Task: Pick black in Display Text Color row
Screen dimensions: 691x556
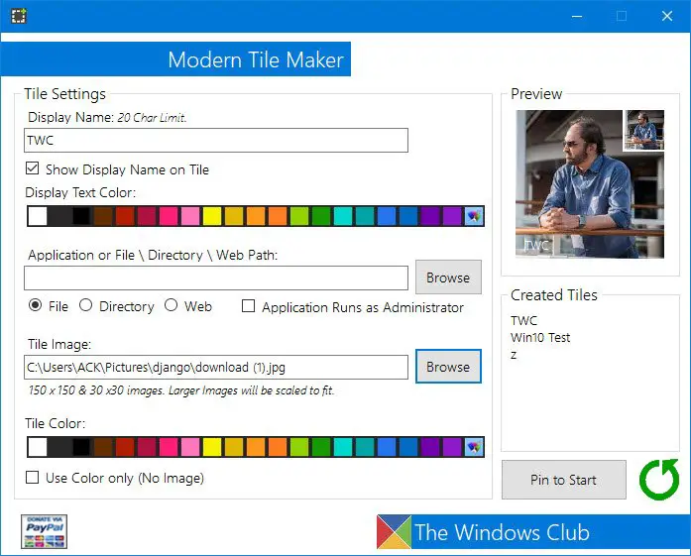Action: point(81,216)
